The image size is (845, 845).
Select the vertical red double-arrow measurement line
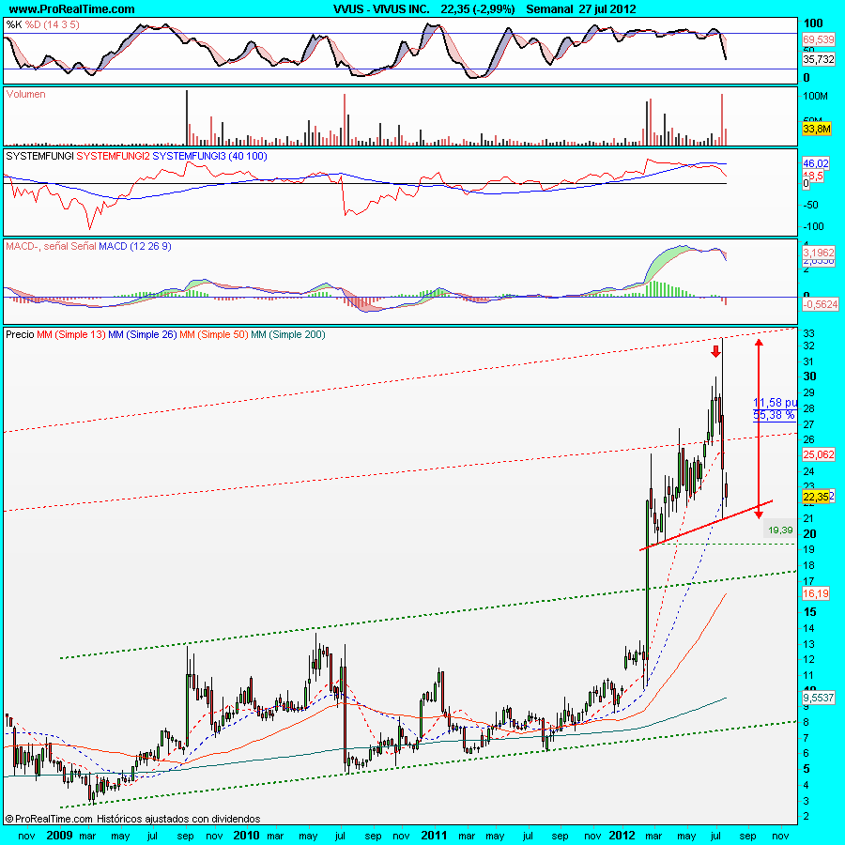click(x=759, y=428)
